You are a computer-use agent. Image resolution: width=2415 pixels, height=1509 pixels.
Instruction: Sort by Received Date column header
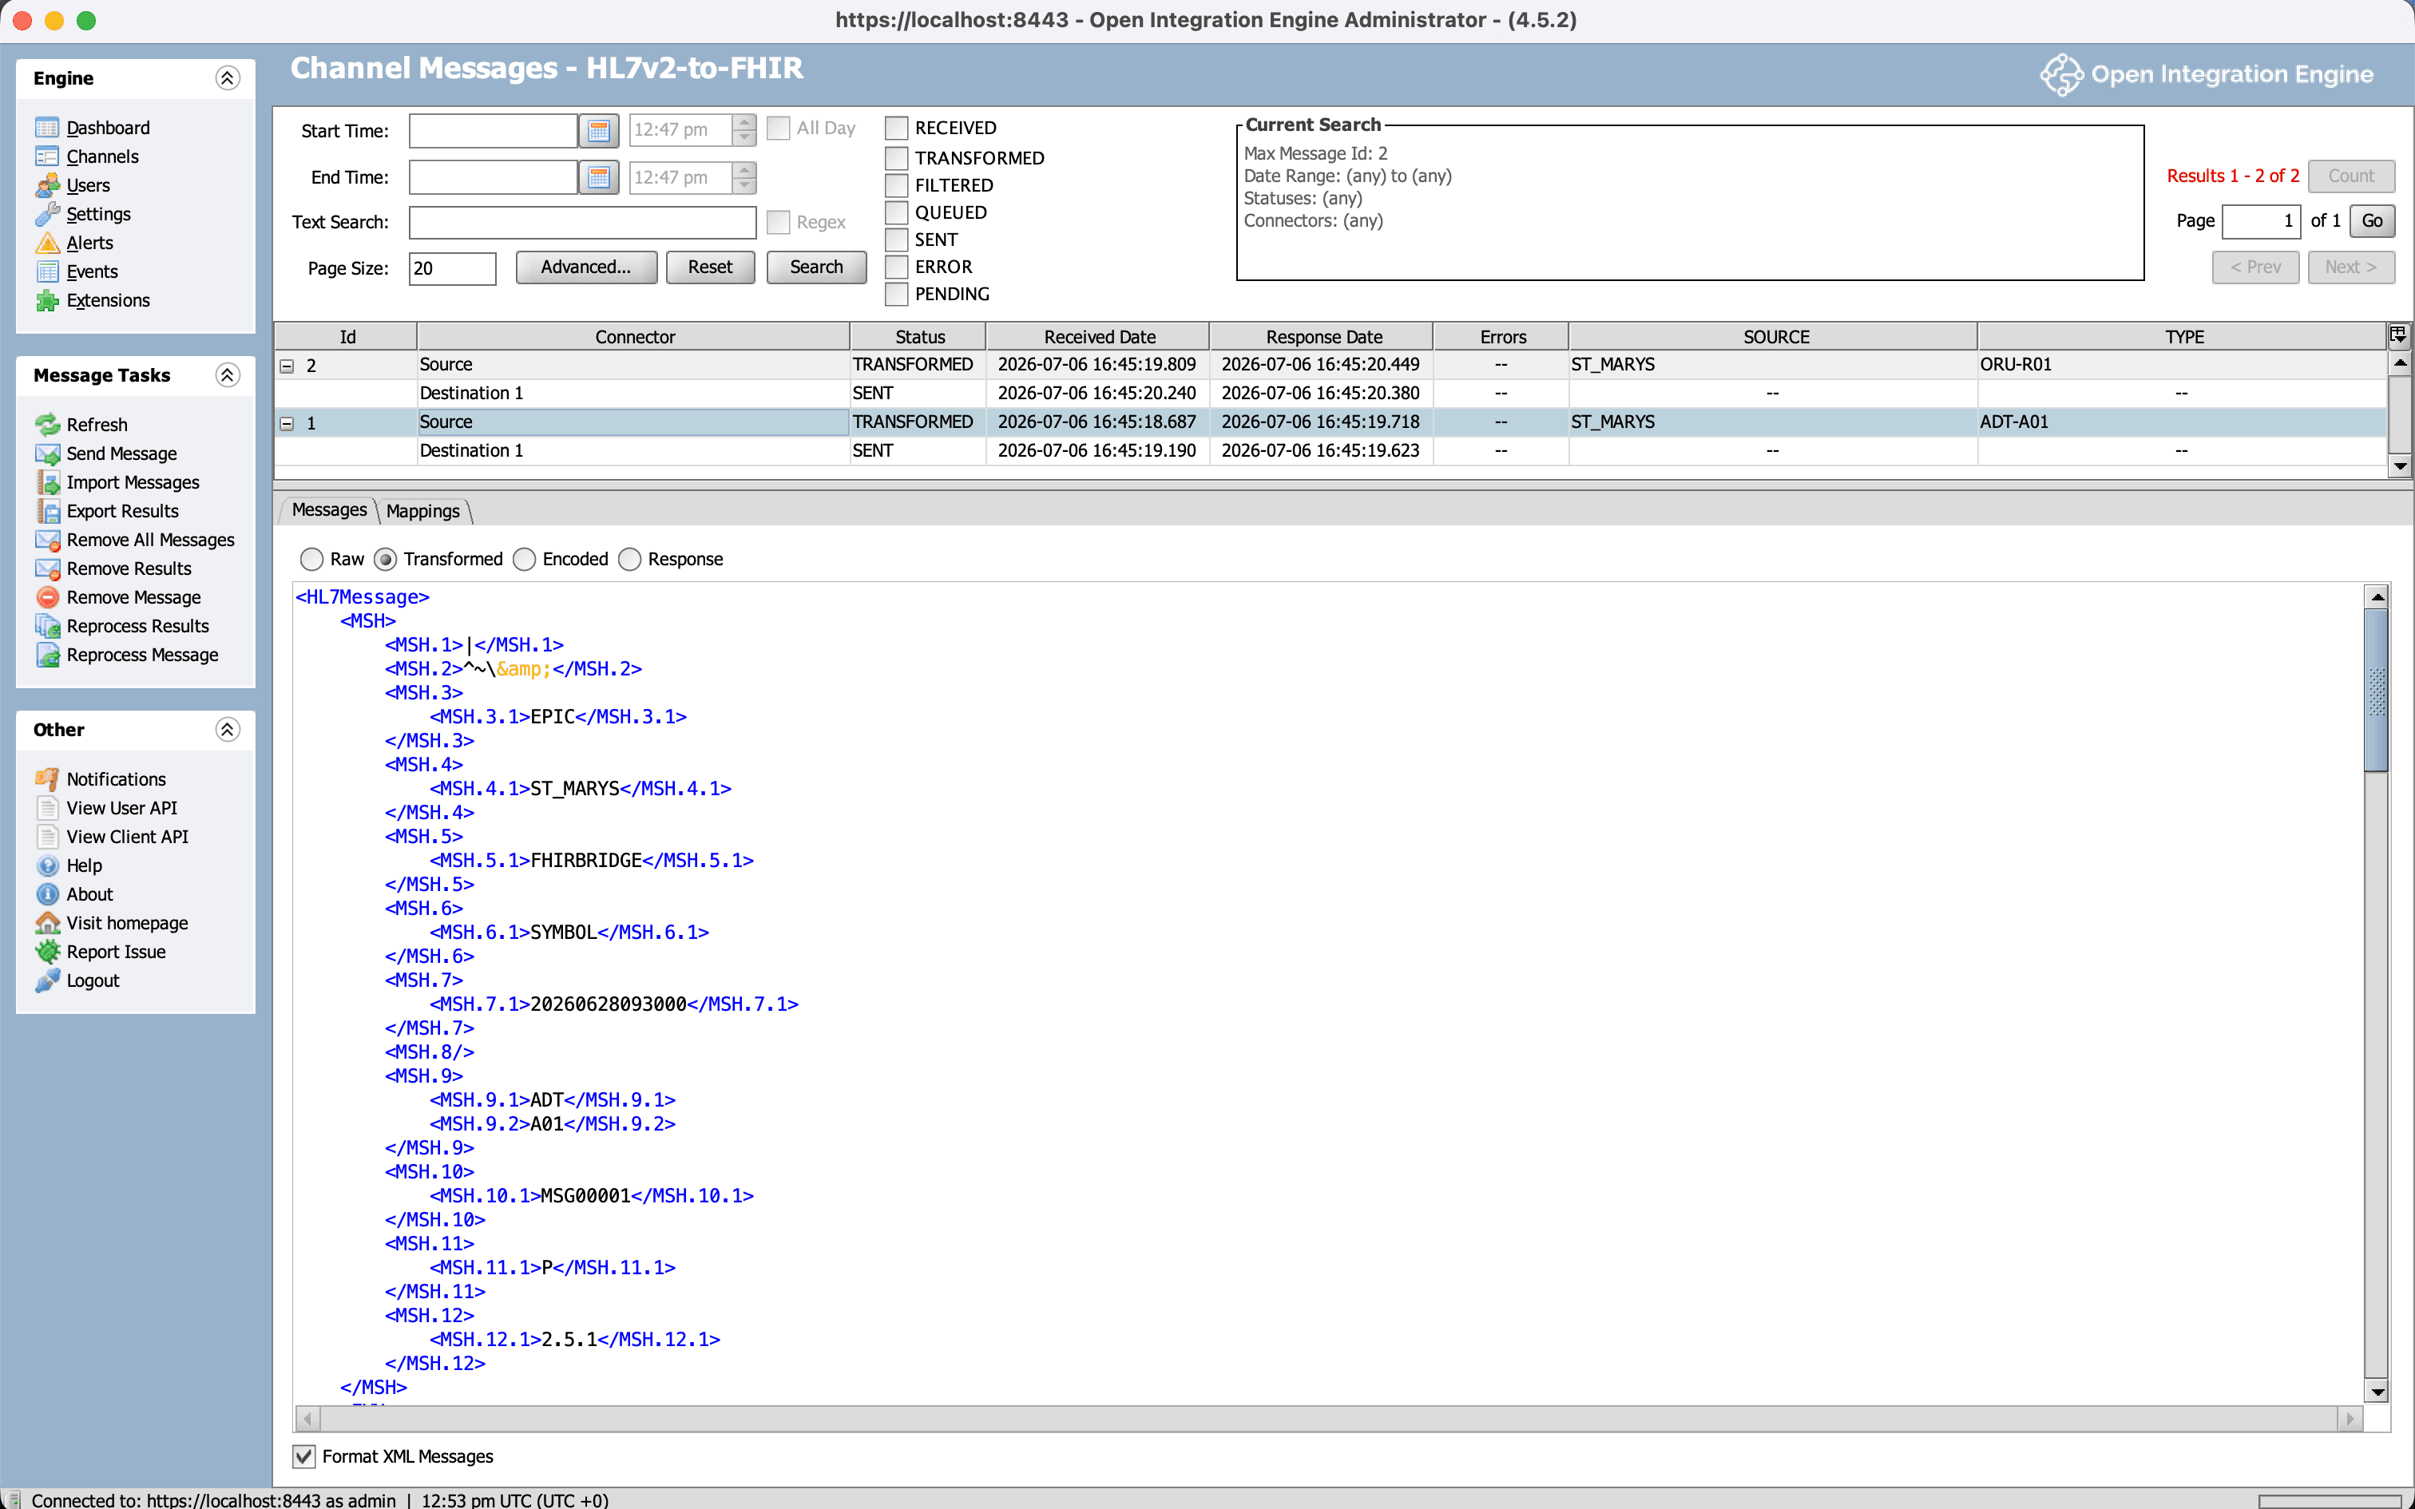coord(1098,336)
